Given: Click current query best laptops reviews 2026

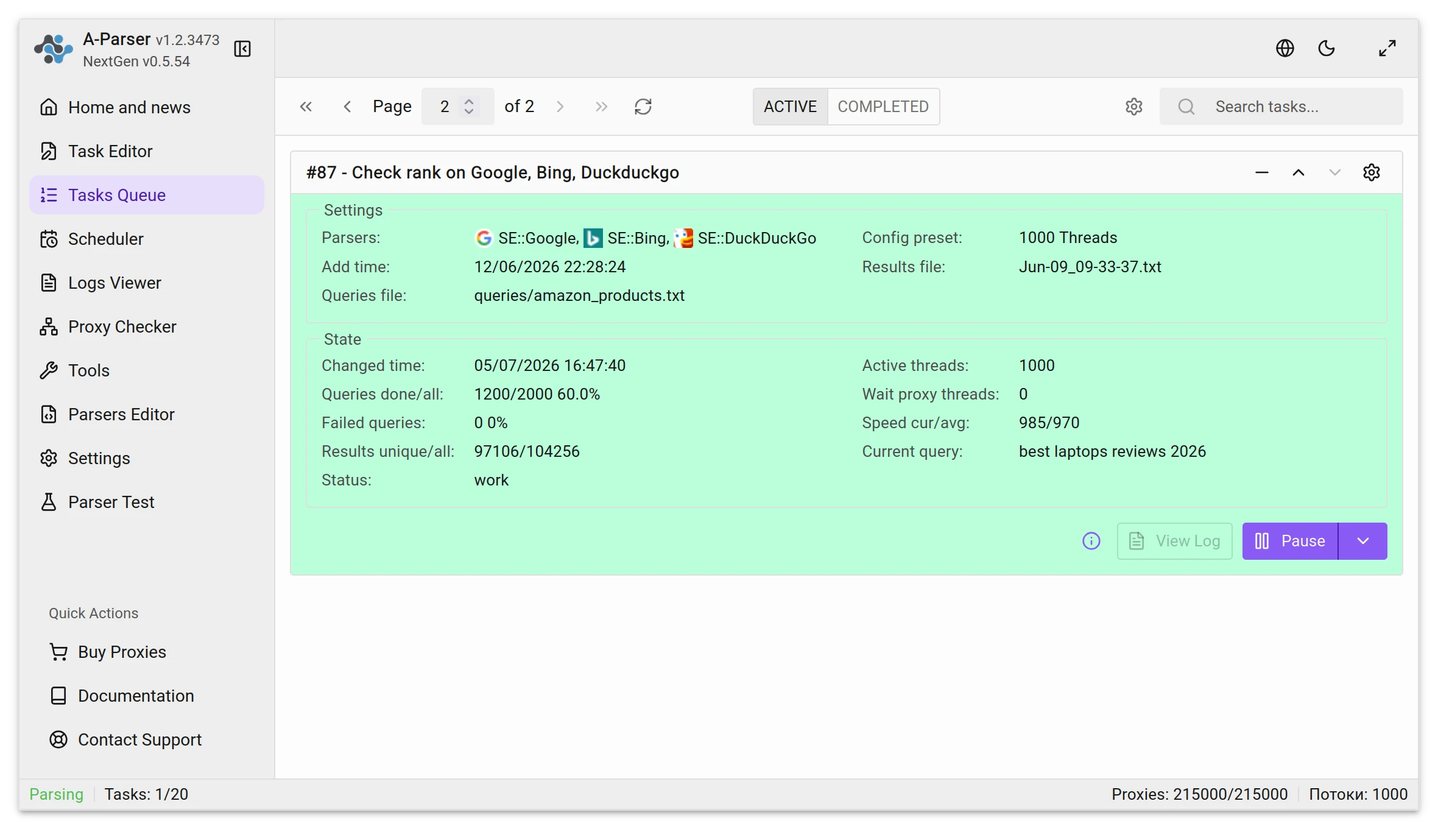Looking at the screenshot, I should [x=1112, y=451].
